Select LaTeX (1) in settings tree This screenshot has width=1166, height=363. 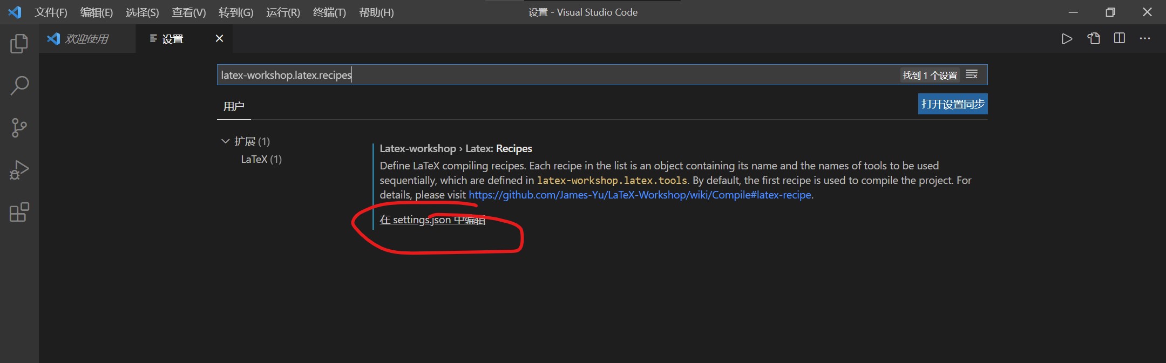(261, 159)
